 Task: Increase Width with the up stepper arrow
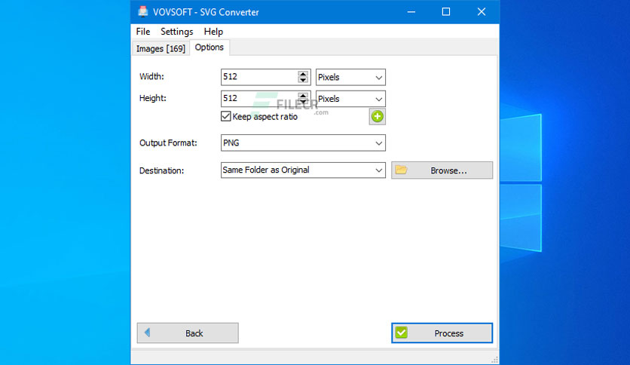coord(303,74)
